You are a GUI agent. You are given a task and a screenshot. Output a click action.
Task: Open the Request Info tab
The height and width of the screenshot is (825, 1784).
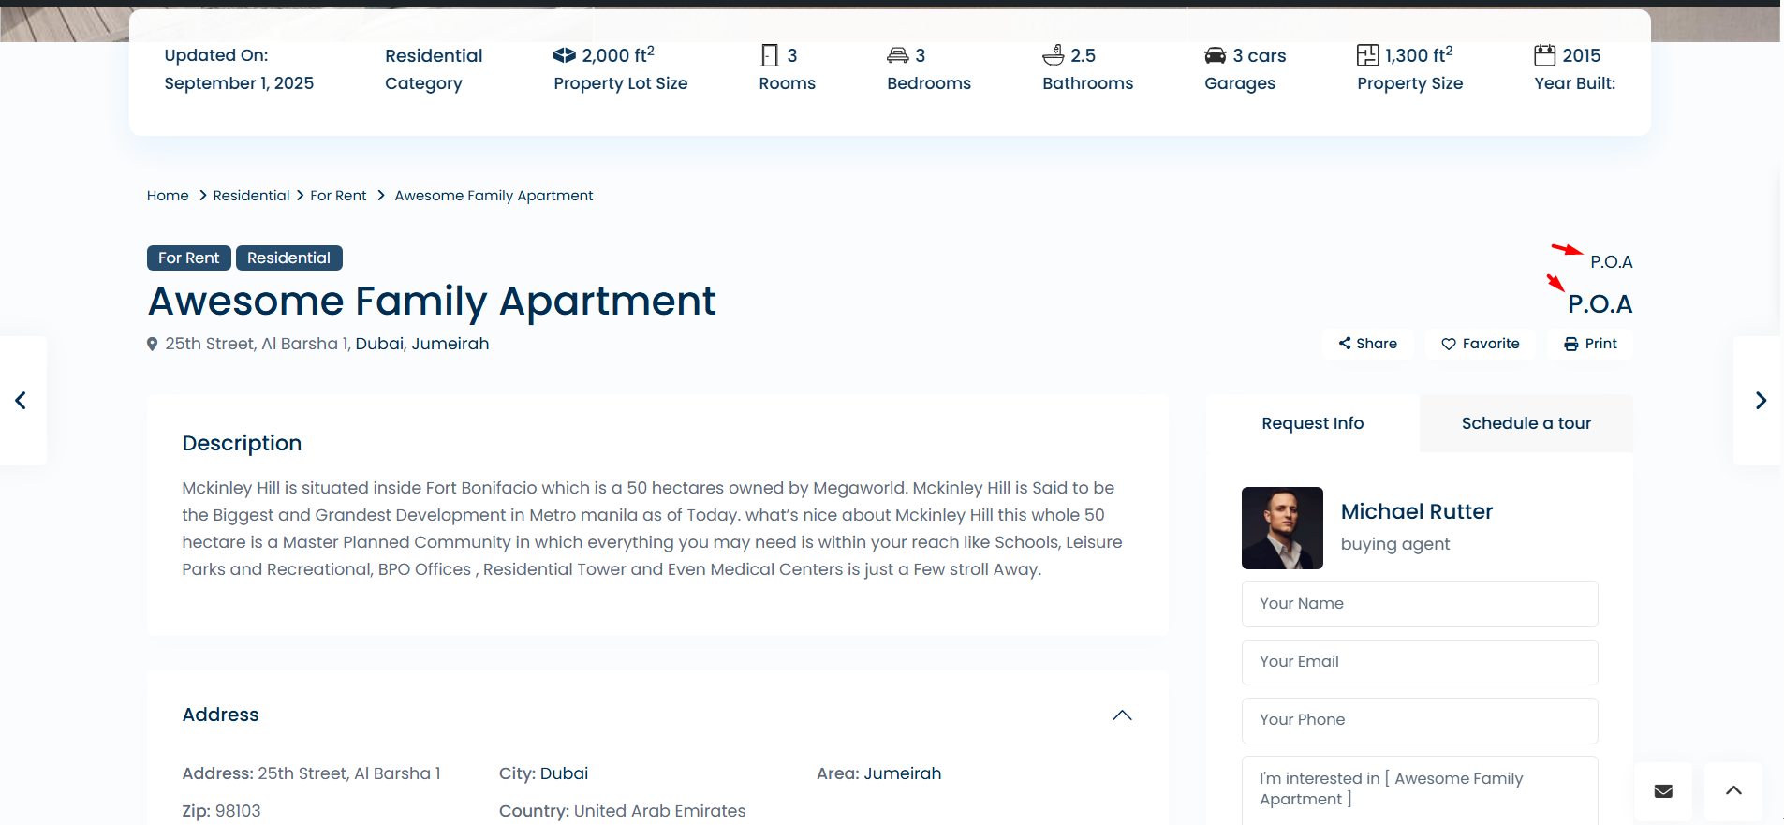[x=1312, y=423]
